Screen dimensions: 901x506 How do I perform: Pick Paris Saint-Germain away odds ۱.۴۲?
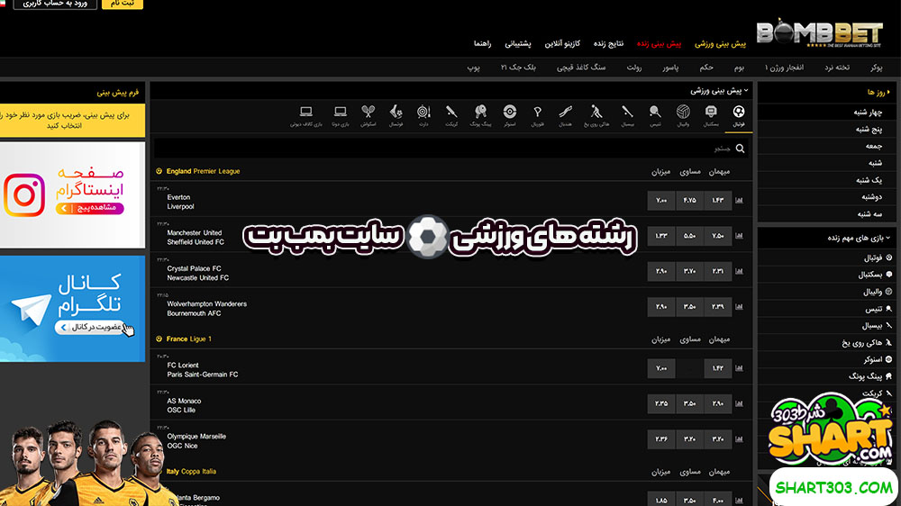click(x=718, y=368)
